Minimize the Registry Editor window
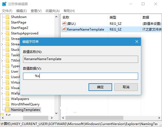The image size is (162, 127). coord(131,4)
